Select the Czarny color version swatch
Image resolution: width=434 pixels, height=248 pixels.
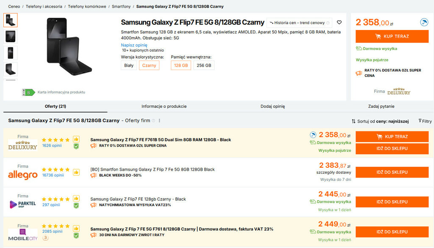149,65
